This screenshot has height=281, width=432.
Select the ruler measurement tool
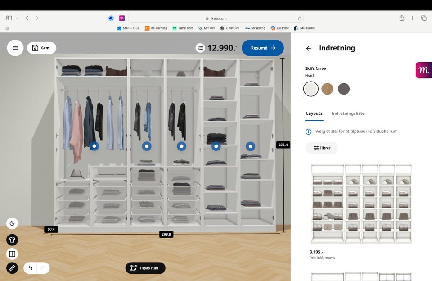coord(12,268)
